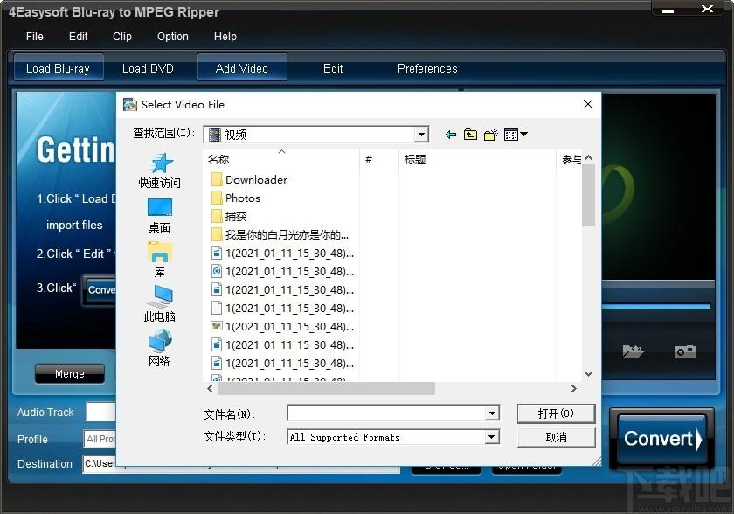Screen dimensions: 734x514
Task: Click the snapshot camera icon under preview
Action: pos(685,351)
